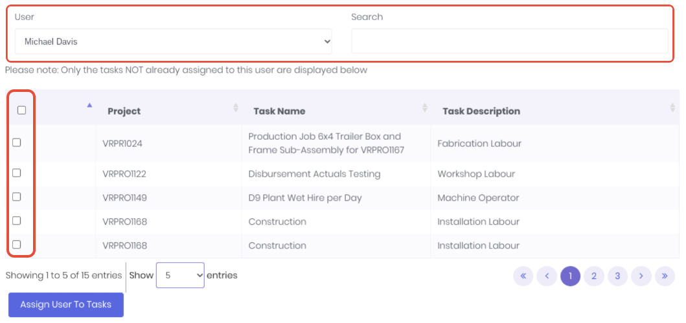Check the VRPRO1149 row checkbox
The image size is (686, 323).
pyautogui.click(x=17, y=197)
